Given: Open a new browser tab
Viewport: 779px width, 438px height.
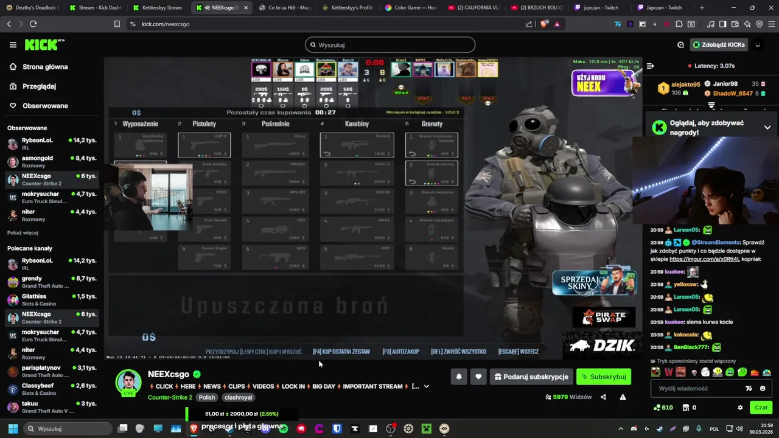Looking at the screenshot, I should (702, 8).
